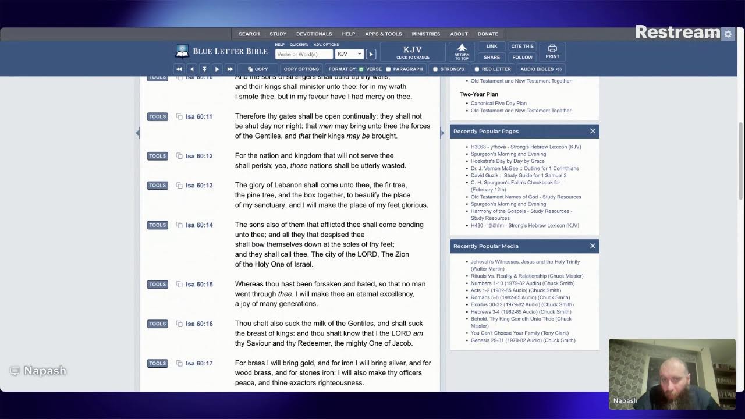Go to the next chapter arrow
745x419 pixels.
point(217,69)
